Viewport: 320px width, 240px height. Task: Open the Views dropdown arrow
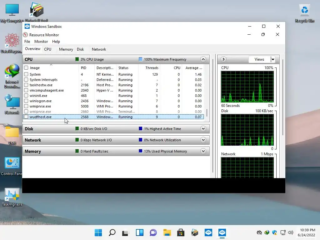(273, 59)
